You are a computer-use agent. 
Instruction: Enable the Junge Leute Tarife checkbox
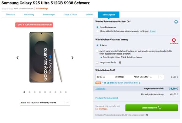pos(97,62)
